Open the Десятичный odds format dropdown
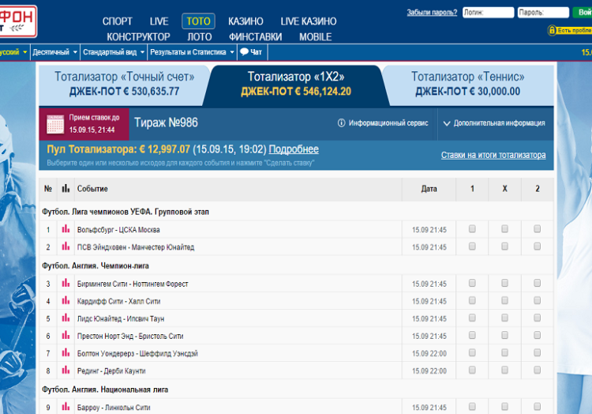592x414 pixels. (x=54, y=52)
